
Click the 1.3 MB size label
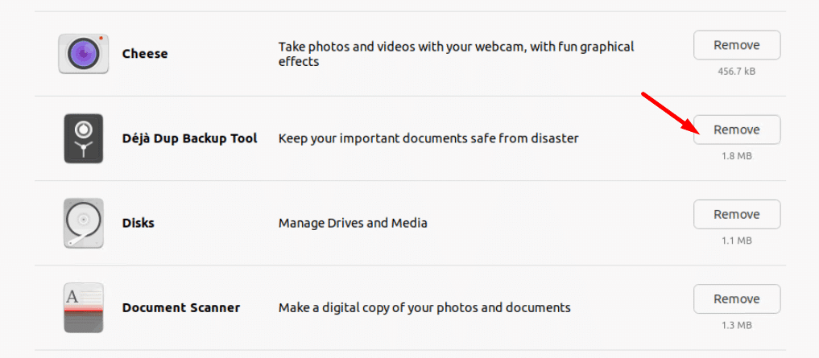pos(737,325)
